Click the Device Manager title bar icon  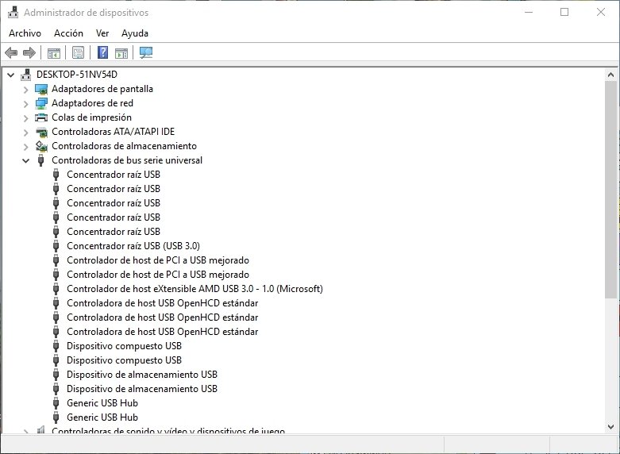13,12
